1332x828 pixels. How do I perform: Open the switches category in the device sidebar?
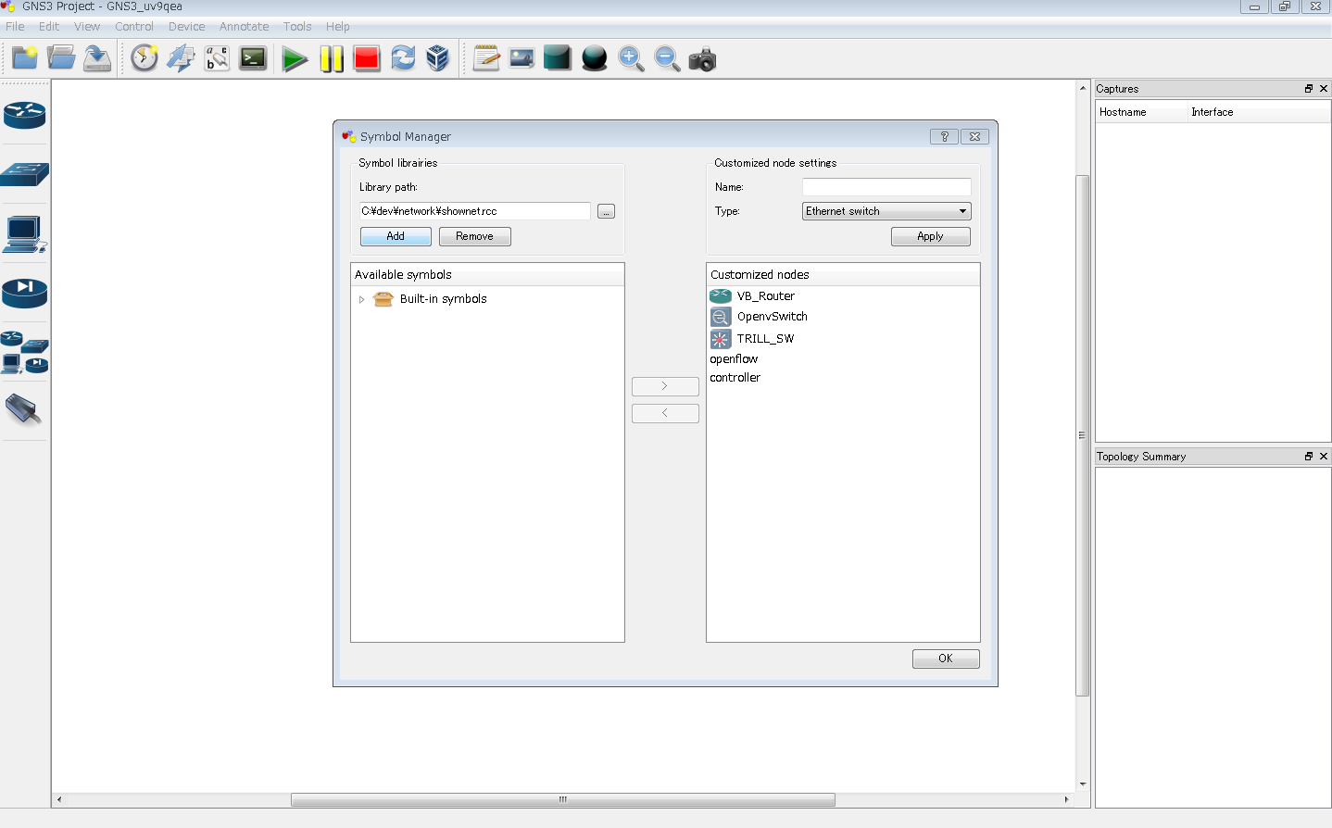click(x=24, y=175)
